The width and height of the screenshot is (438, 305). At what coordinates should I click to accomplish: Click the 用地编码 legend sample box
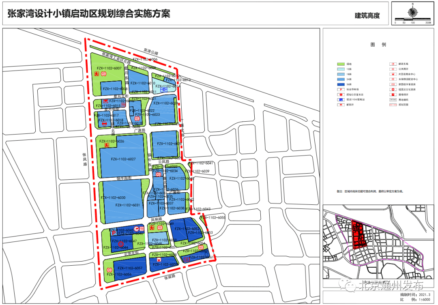click(393, 100)
